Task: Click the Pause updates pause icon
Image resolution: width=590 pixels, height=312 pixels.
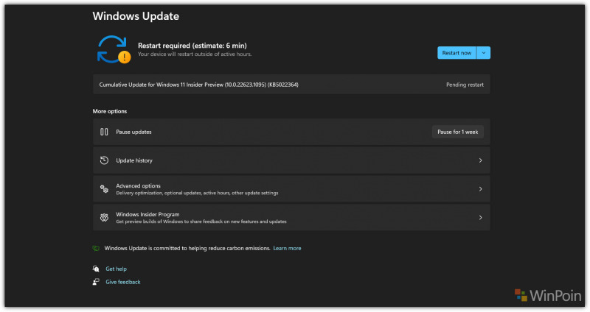Action: [104, 132]
